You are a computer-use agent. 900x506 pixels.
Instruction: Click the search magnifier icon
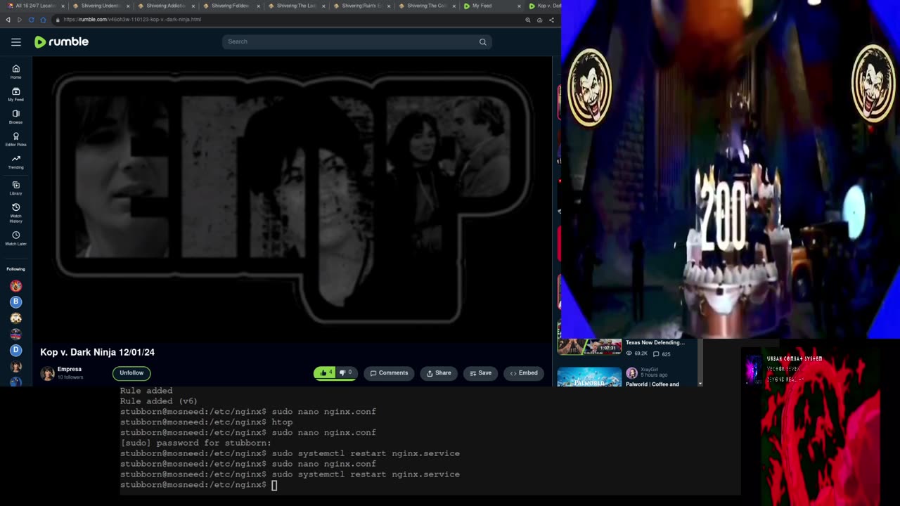(x=482, y=41)
